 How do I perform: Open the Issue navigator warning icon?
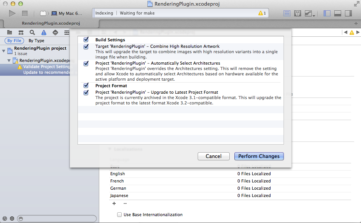(x=44, y=33)
